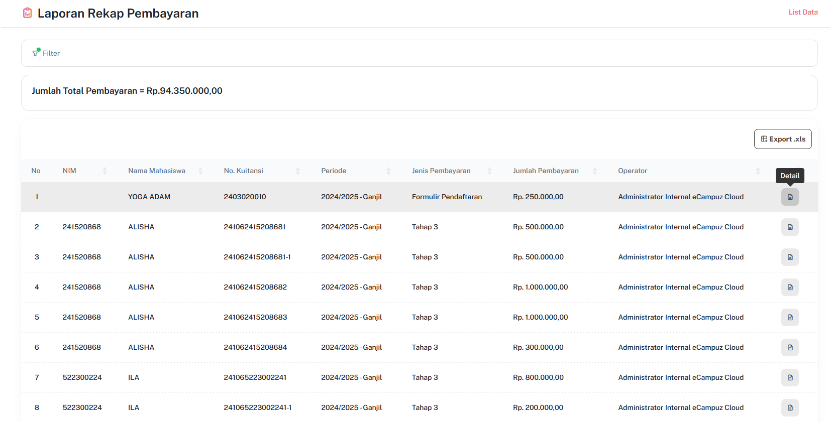Click the report clipboard icon beside title
The image size is (830, 422).
pos(28,13)
